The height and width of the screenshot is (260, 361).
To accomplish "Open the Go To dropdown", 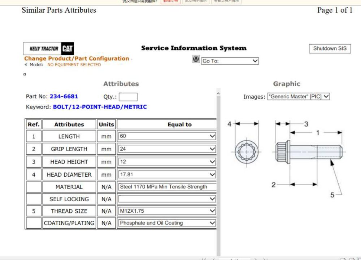I will 230,61.
